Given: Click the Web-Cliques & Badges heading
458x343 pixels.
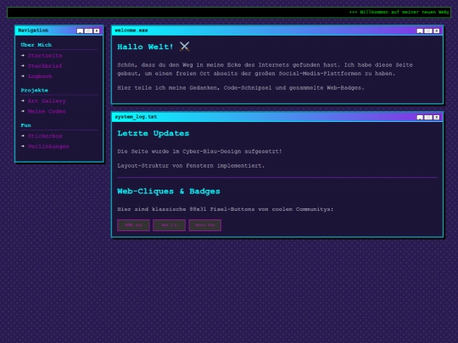Looking at the screenshot, I should coord(169,191).
